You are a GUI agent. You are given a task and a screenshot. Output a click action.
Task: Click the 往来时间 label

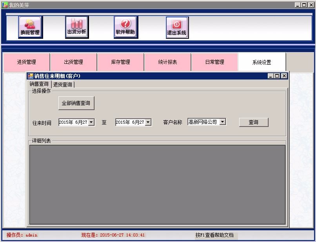click(42, 123)
